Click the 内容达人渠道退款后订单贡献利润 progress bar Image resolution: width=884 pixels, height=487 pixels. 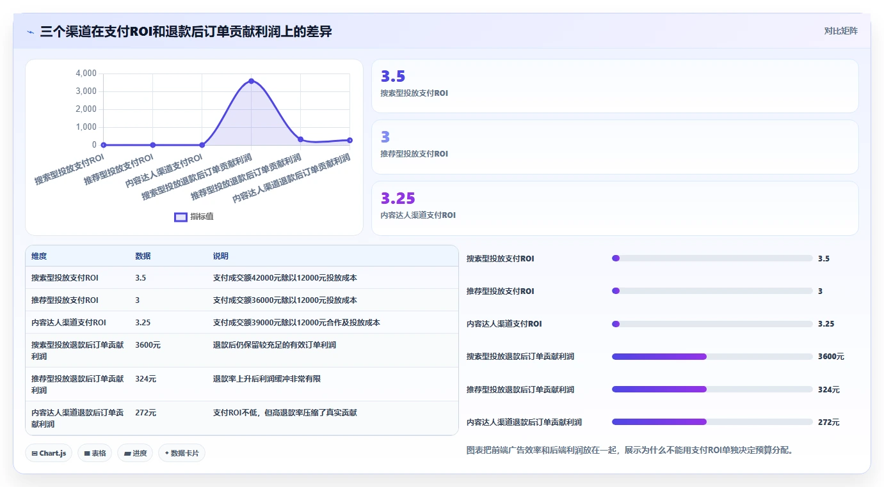[712, 422]
